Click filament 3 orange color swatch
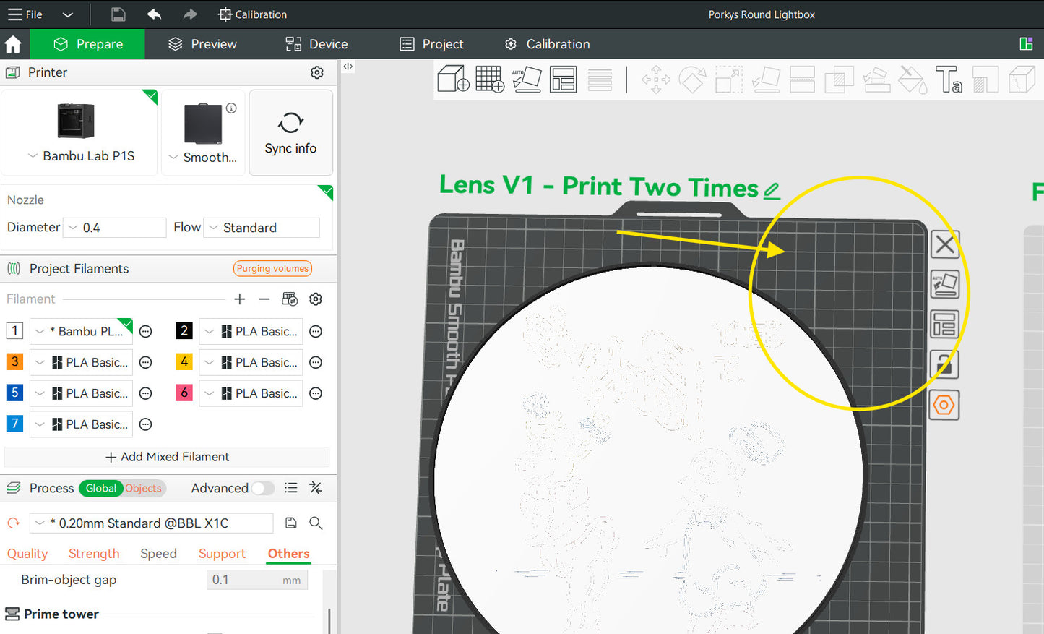The height and width of the screenshot is (634, 1044). 14,361
